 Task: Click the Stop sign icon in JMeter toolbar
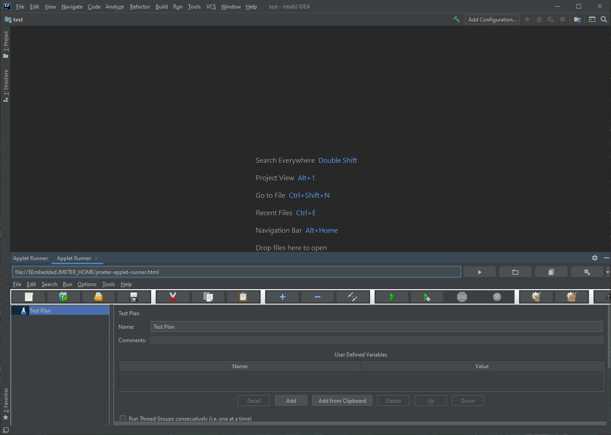[x=462, y=297]
